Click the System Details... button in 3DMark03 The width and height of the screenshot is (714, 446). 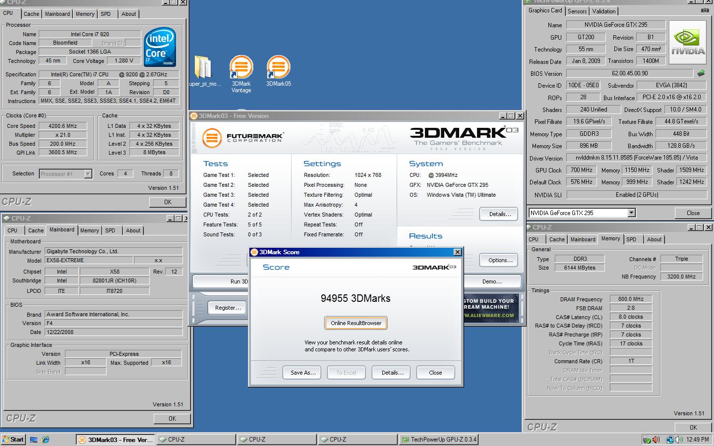point(499,214)
